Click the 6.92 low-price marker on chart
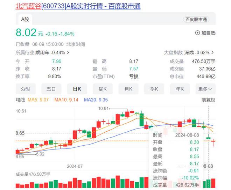Image resolution: width=231 pixels, height=190 pixels. (x=40, y=154)
